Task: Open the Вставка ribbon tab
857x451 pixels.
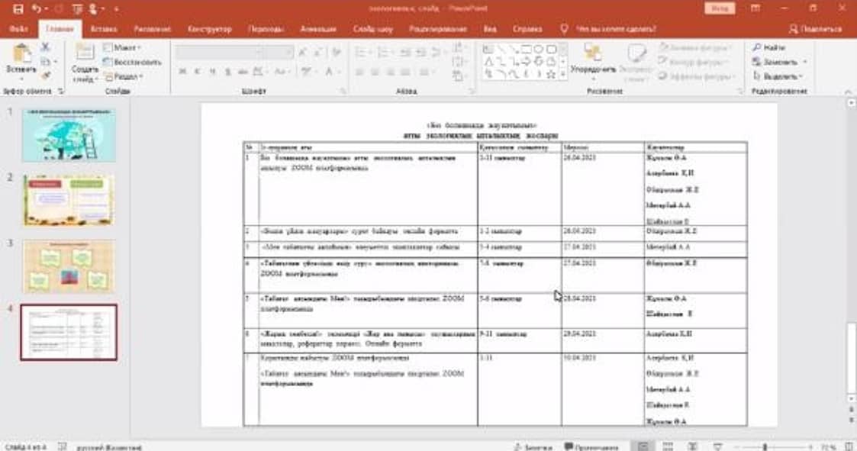Action: [x=104, y=29]
